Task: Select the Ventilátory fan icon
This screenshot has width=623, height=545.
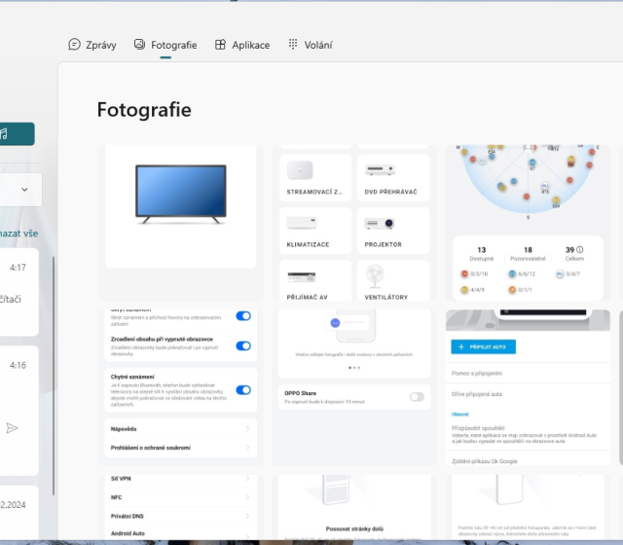Action: (376, 275)
